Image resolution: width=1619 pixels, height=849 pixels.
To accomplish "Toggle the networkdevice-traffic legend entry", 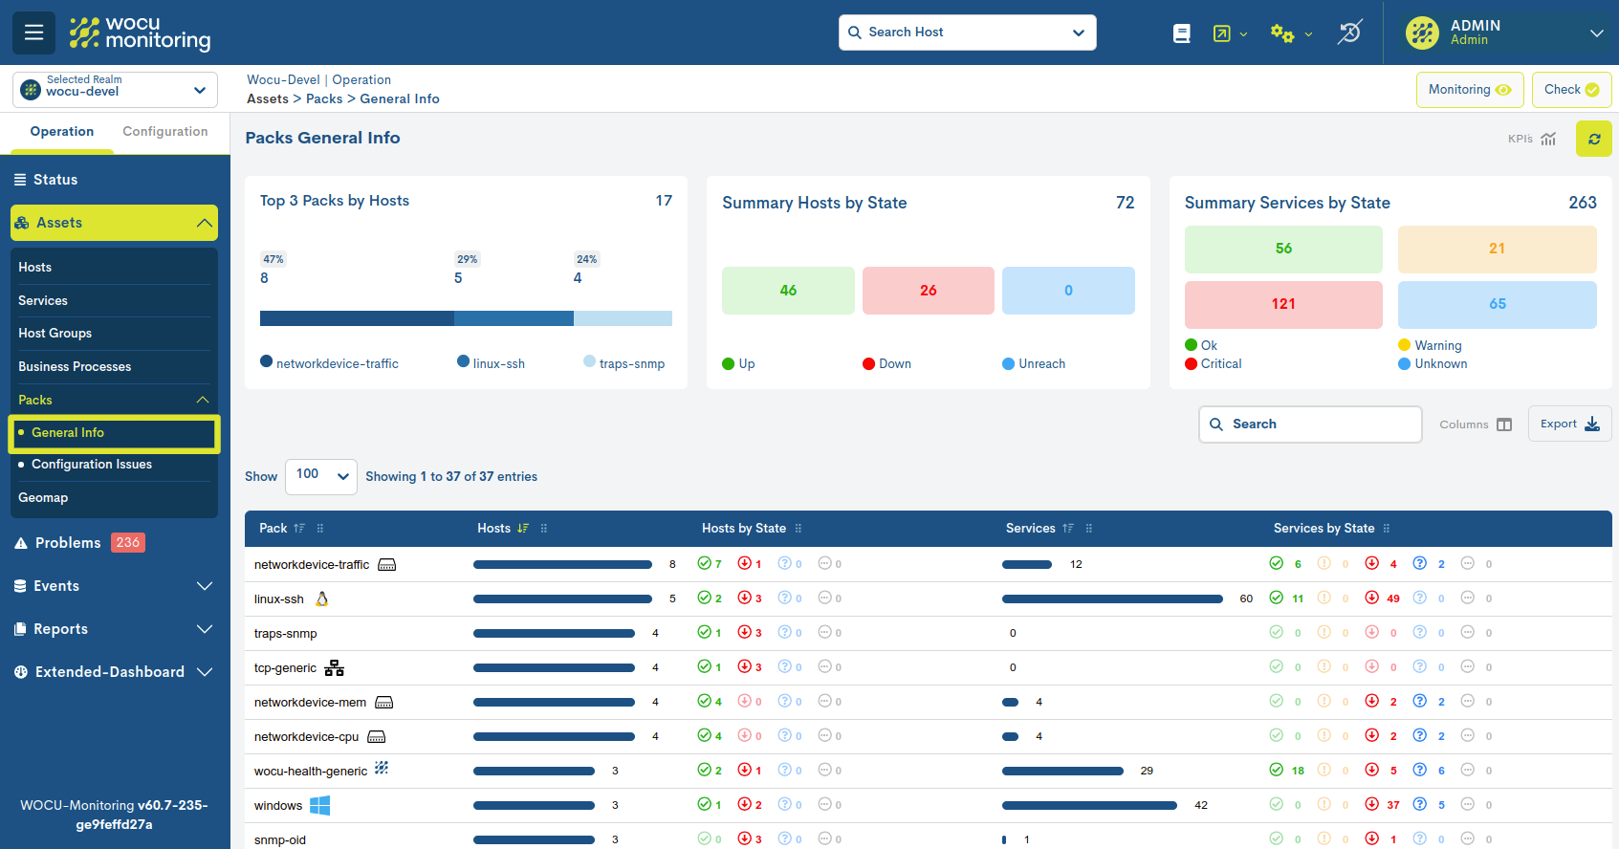I will point(329,363).
